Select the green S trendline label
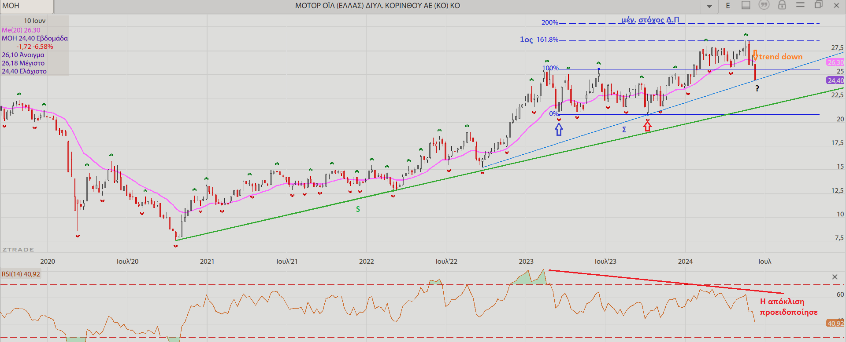Image resolution: width=846 pixels, height=342 pixels. pyautogui.click(x=358, y=209)
